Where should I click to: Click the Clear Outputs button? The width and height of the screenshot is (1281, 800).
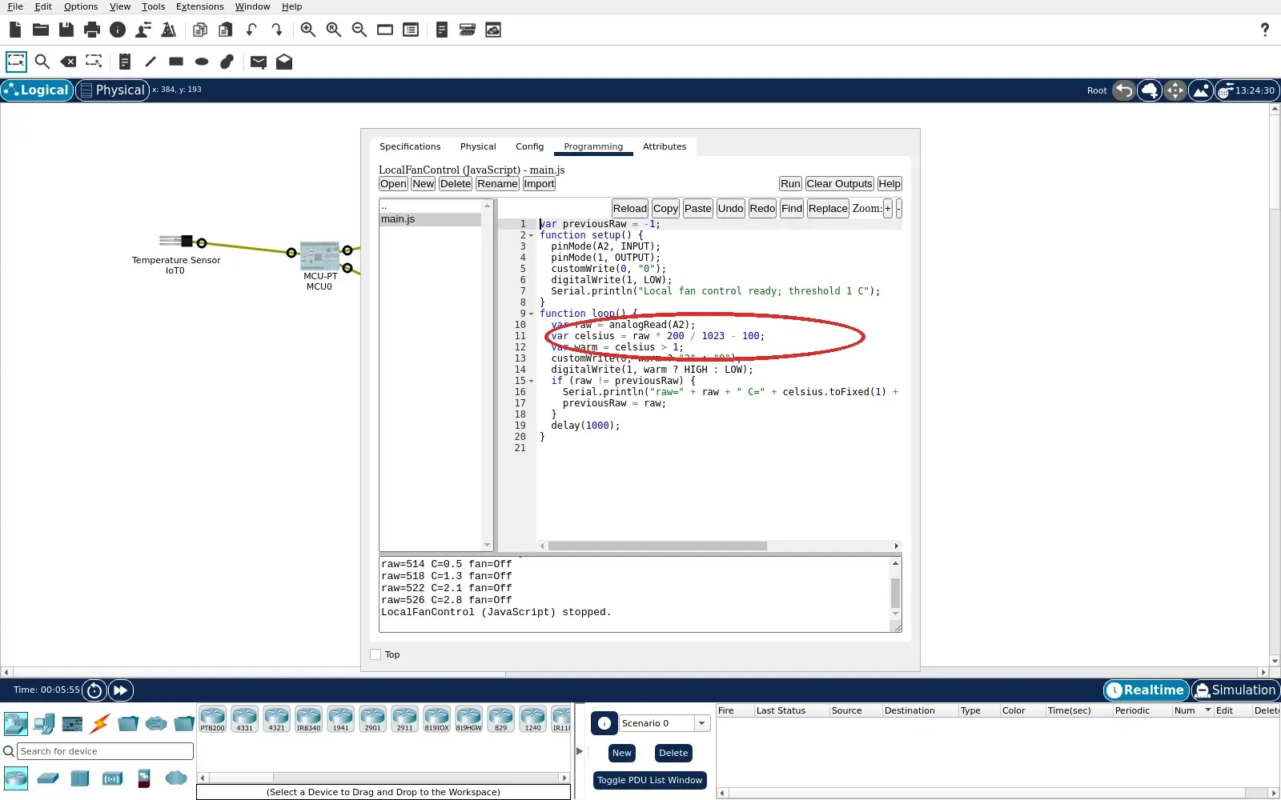coord(839,184)
